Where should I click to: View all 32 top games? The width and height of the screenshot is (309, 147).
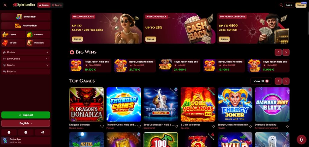261,81
